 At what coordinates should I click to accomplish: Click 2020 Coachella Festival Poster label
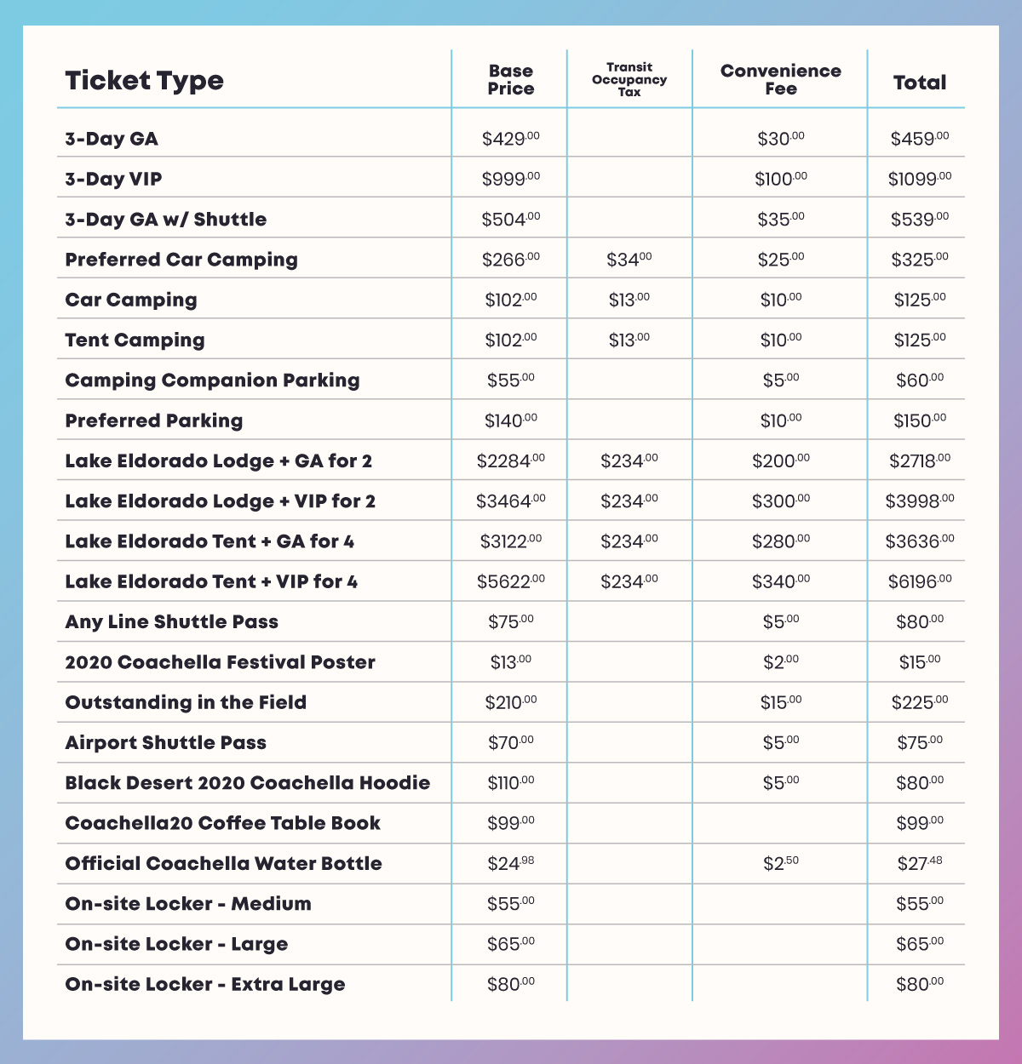point(220,662)
